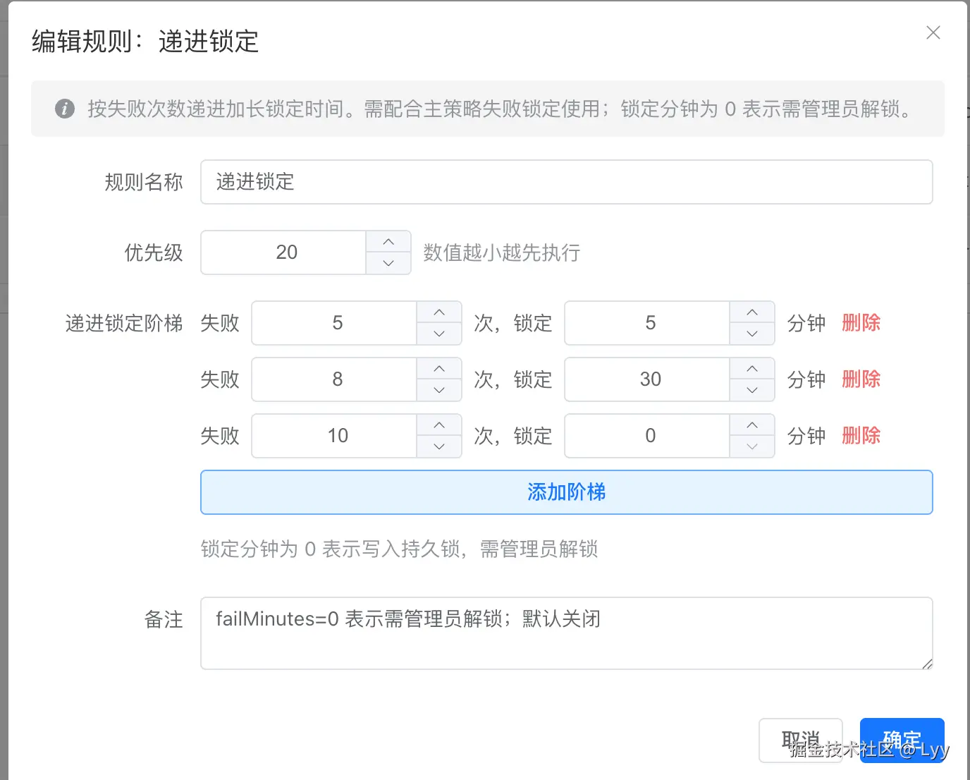Cancel editing with 取消 button

pos(801,741)
